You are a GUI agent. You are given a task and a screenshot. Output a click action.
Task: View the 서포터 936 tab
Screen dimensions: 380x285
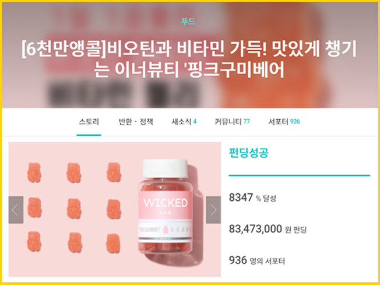click(284, 121)
